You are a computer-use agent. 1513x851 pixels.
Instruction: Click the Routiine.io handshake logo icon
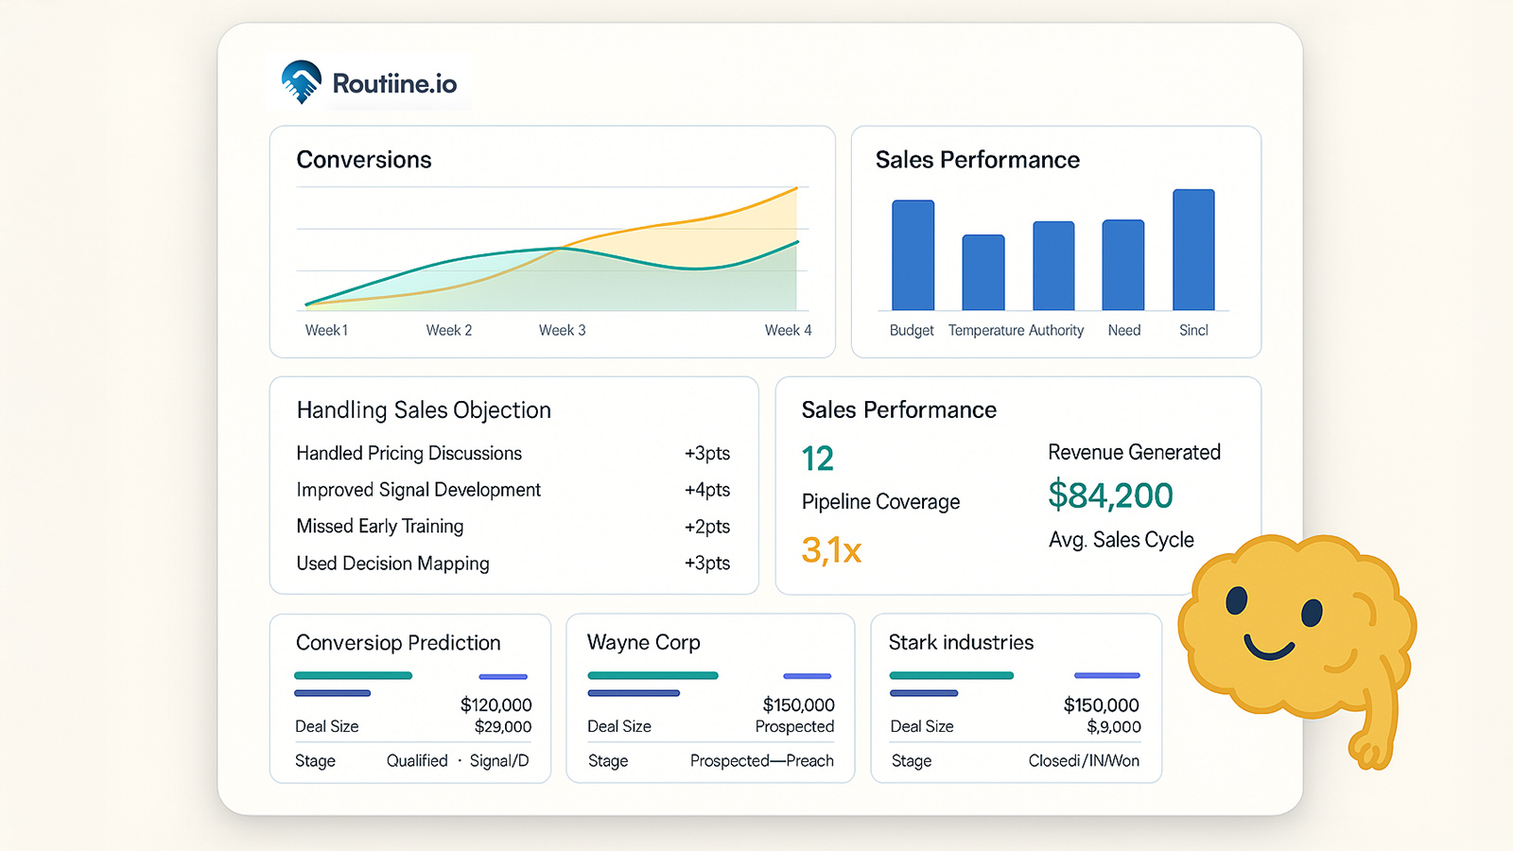pos(302,82)
